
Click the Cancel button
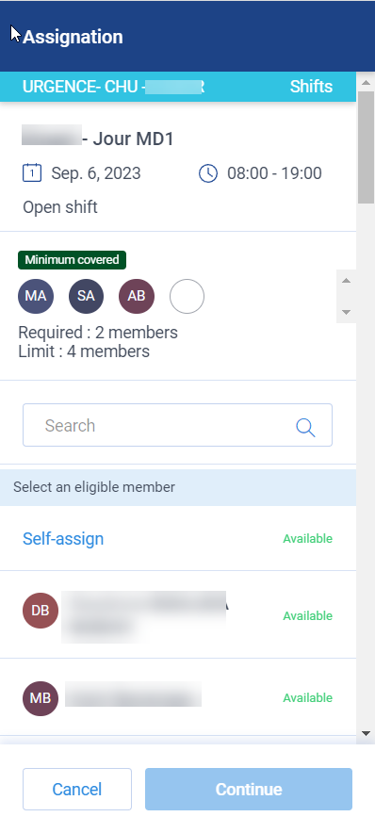[77, 789]
